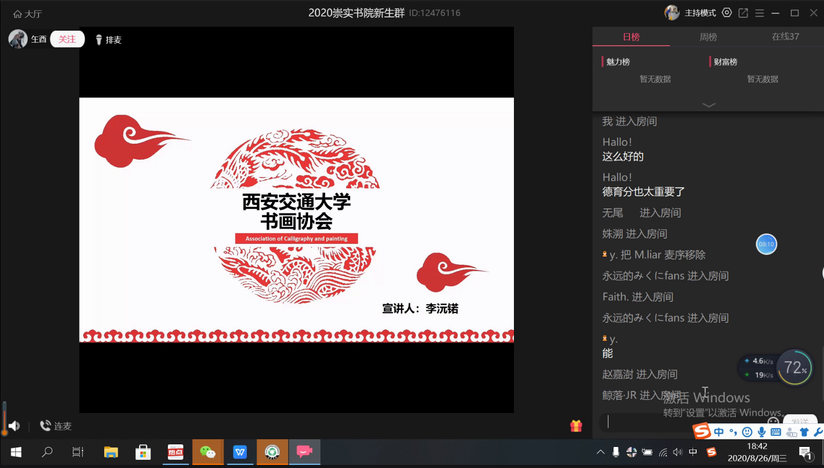This screenshot has height=468, width=824.
Task: Click 赵嘉澍 进入房间 chat entry
Action: (640, 375)
